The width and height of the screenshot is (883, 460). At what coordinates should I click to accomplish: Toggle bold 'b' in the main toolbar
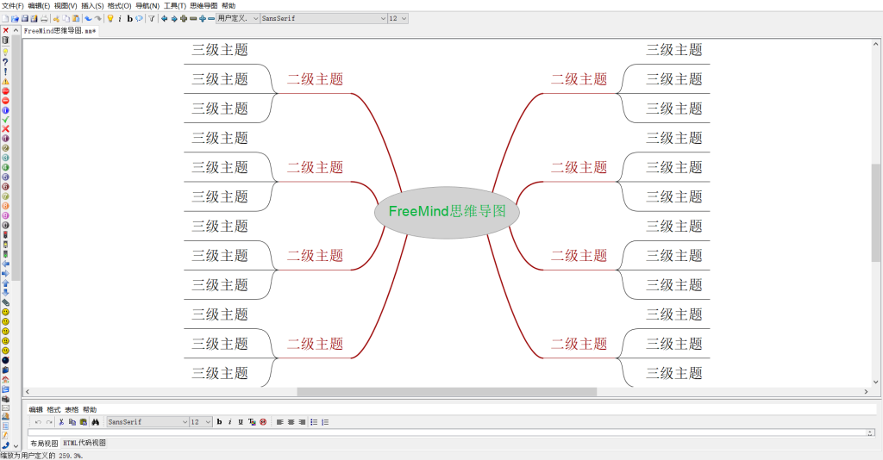coord(129,19)
